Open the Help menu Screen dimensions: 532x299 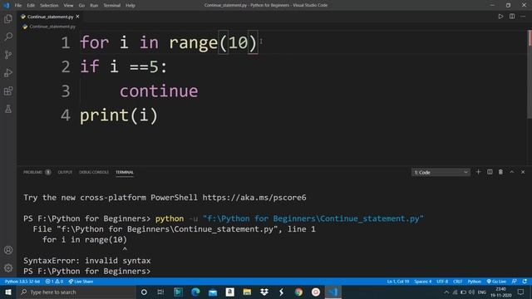tap(131, 6)
